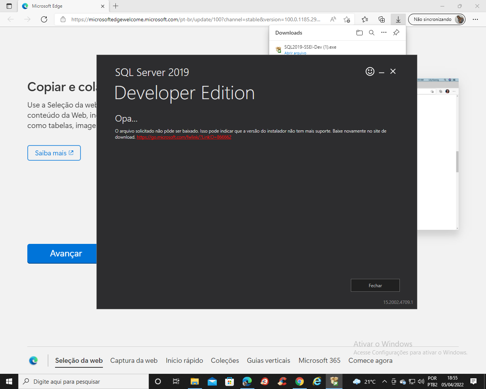
Task: Refresh the Edge page
Action: (x=44, y=19)
